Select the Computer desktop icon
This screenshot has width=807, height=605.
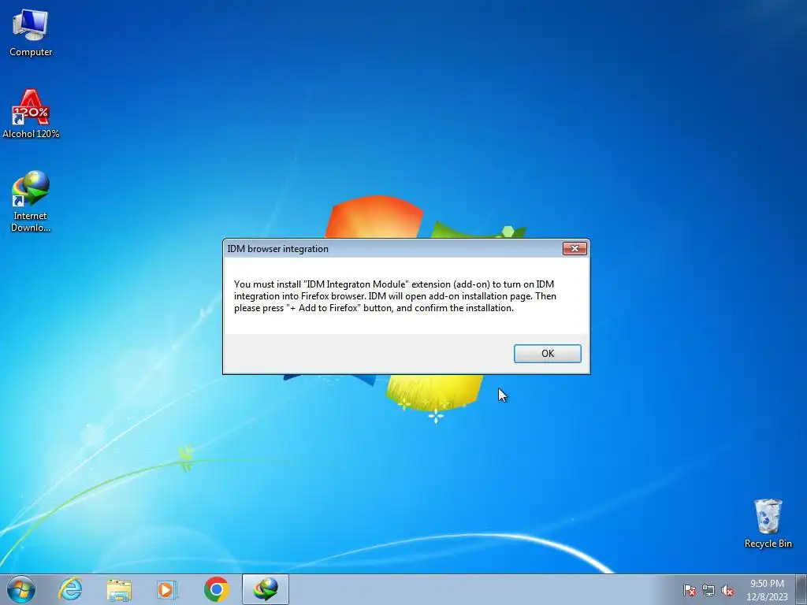point(31,32)
